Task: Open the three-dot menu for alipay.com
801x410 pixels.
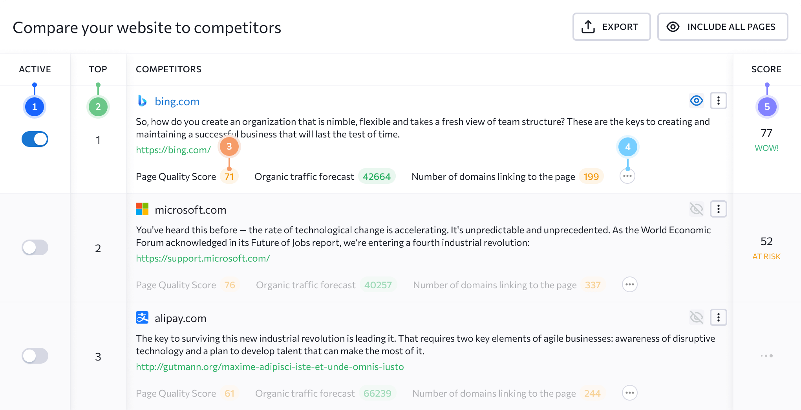Action: click(718, 317)
